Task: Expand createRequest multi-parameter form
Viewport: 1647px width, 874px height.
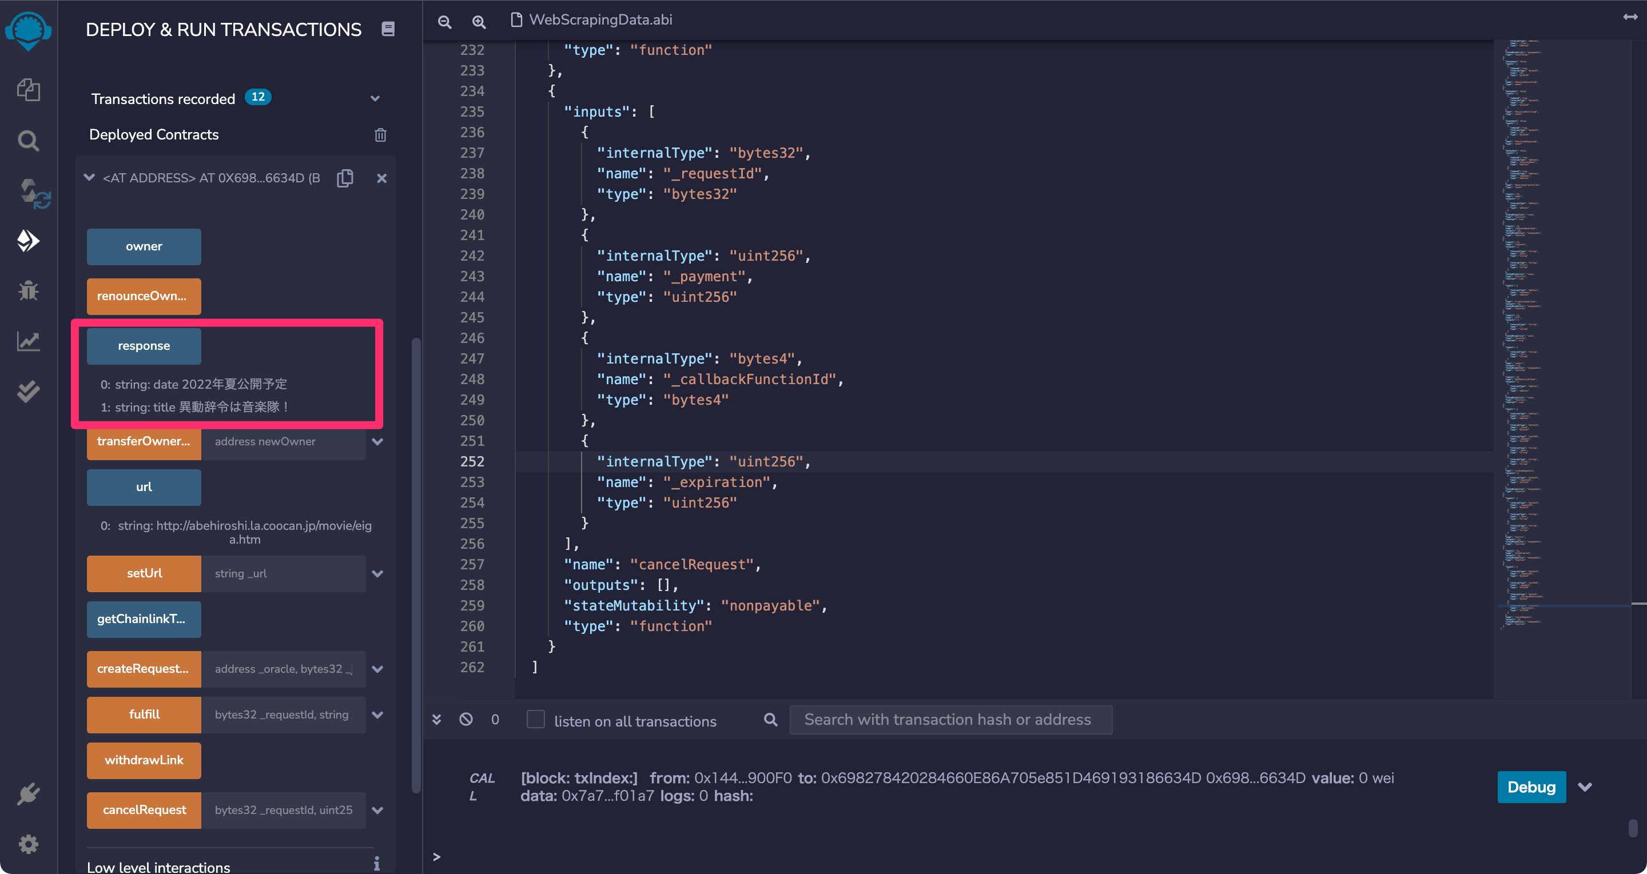Action: (377, 669)
